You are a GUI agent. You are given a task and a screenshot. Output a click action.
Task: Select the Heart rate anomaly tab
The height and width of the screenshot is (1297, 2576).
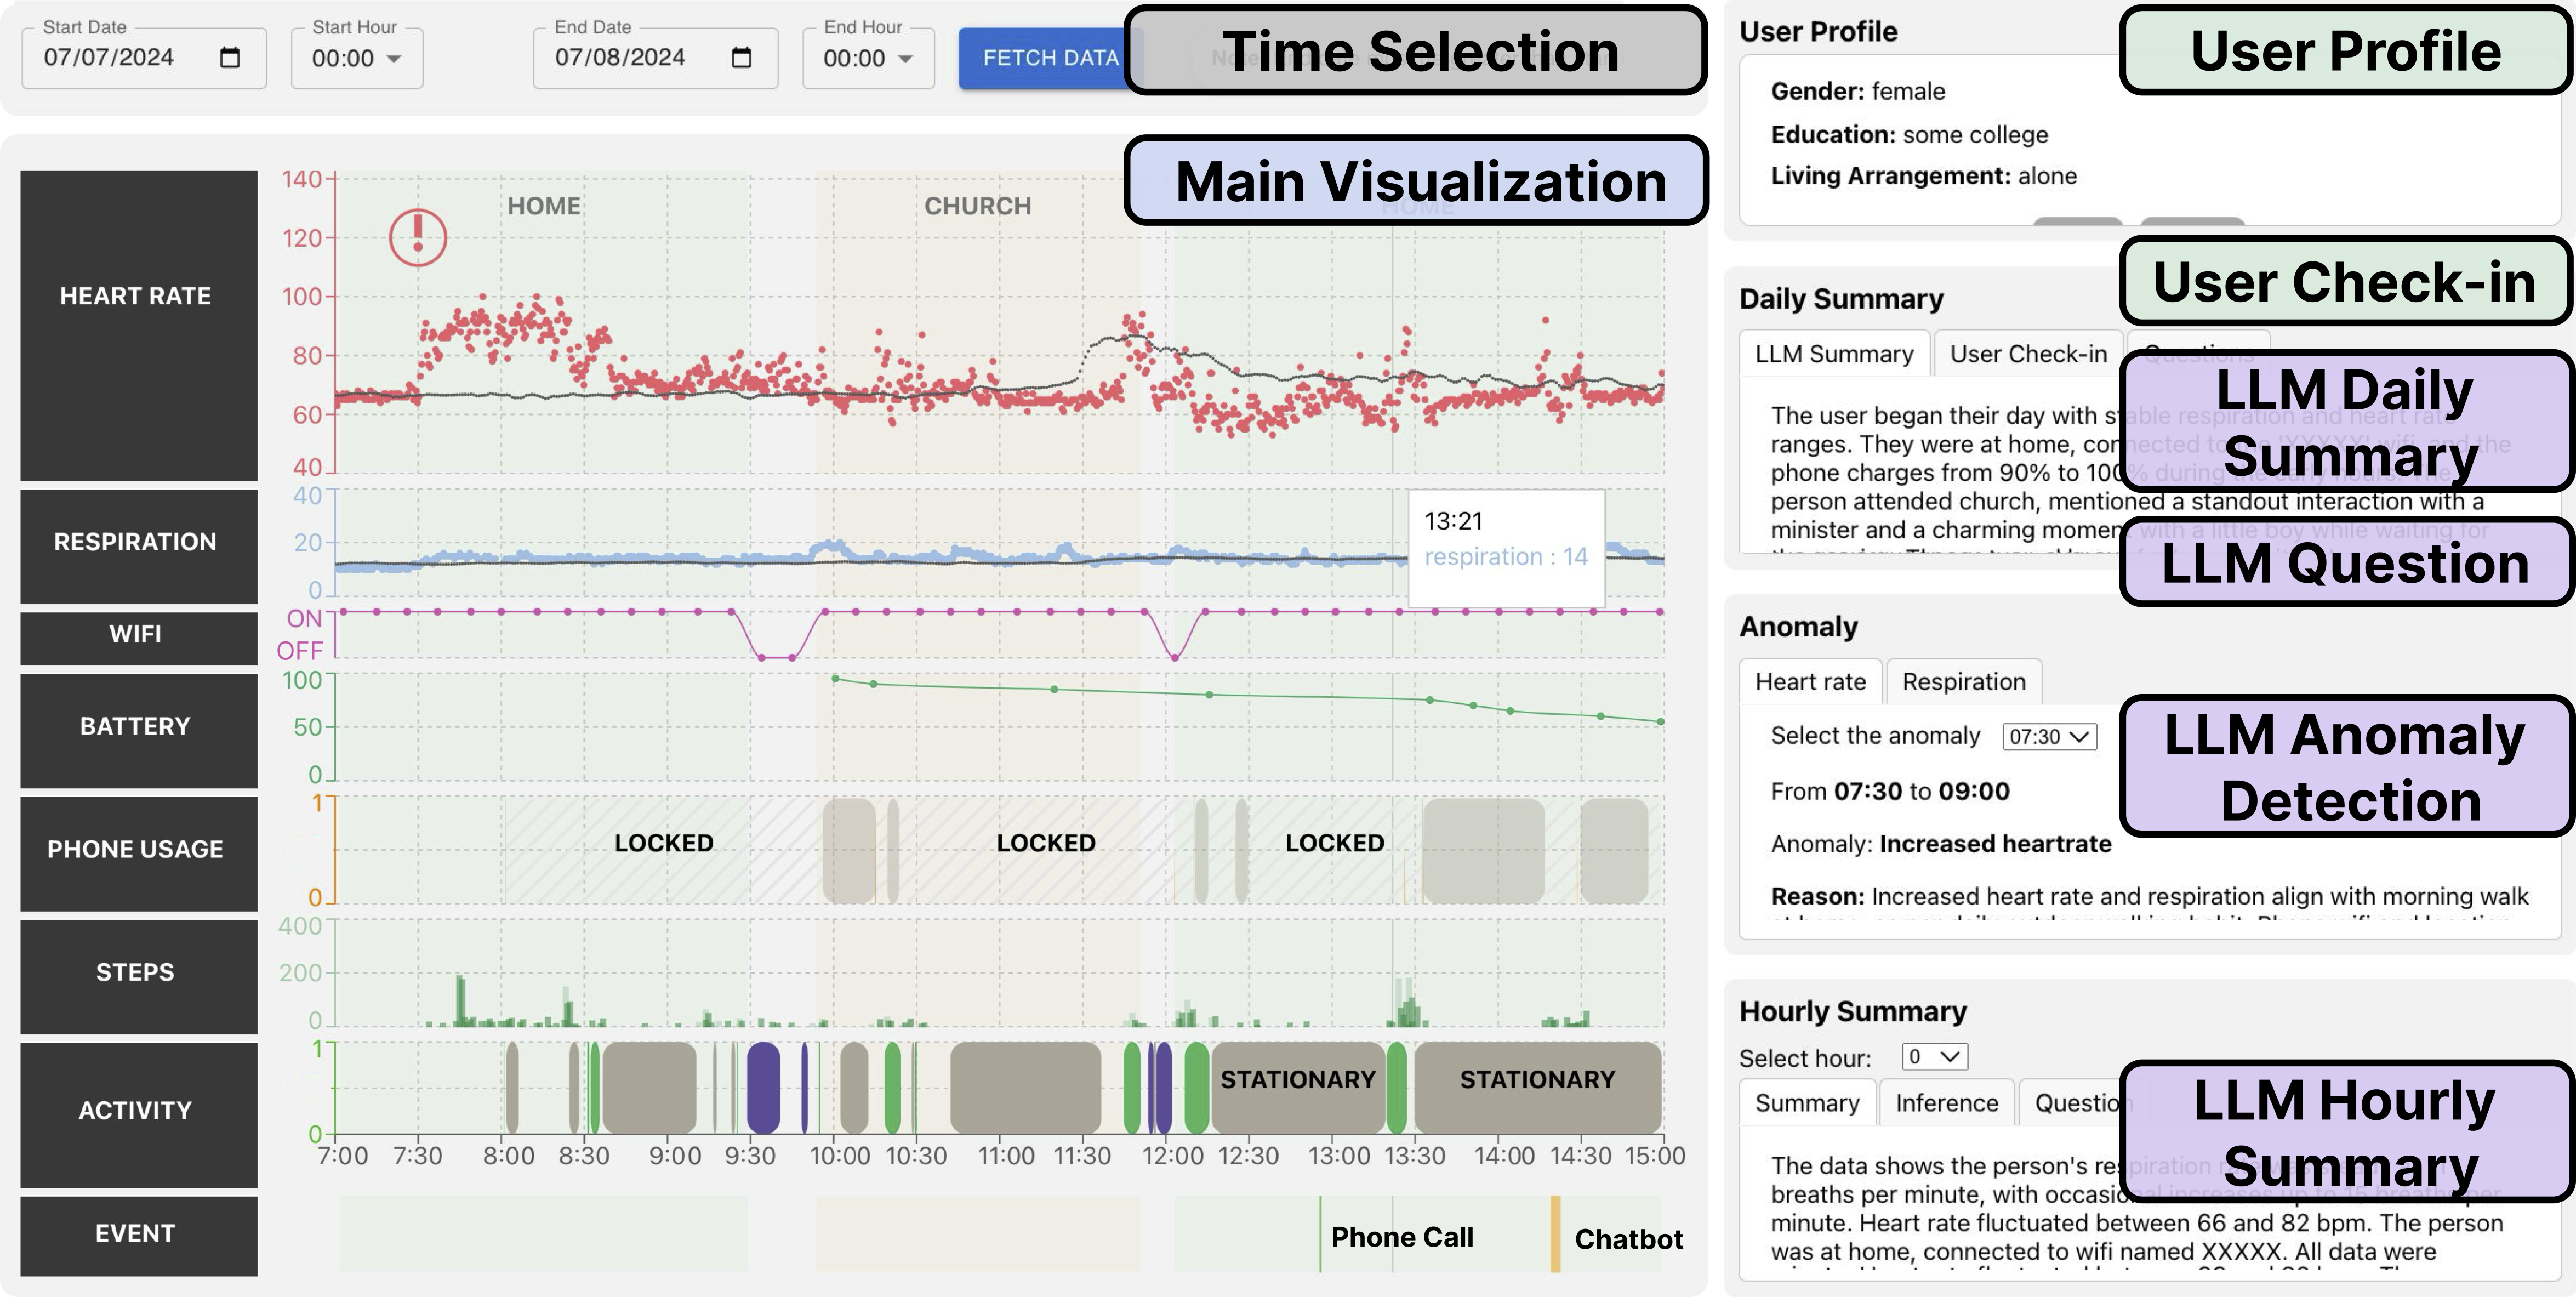click(x=1810, y=682)
